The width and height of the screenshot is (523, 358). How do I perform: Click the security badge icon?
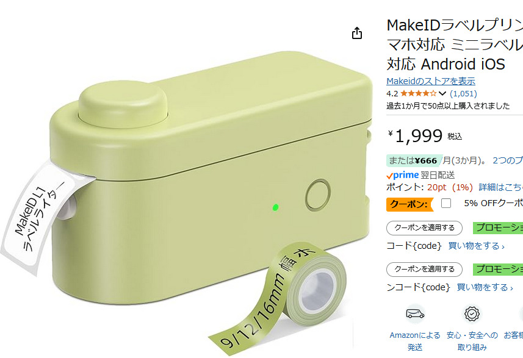click(x=471, y=313)
